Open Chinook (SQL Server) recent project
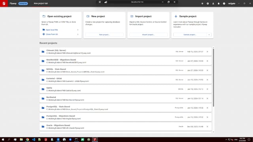The image size is (253, 142). tap(125, 52)
